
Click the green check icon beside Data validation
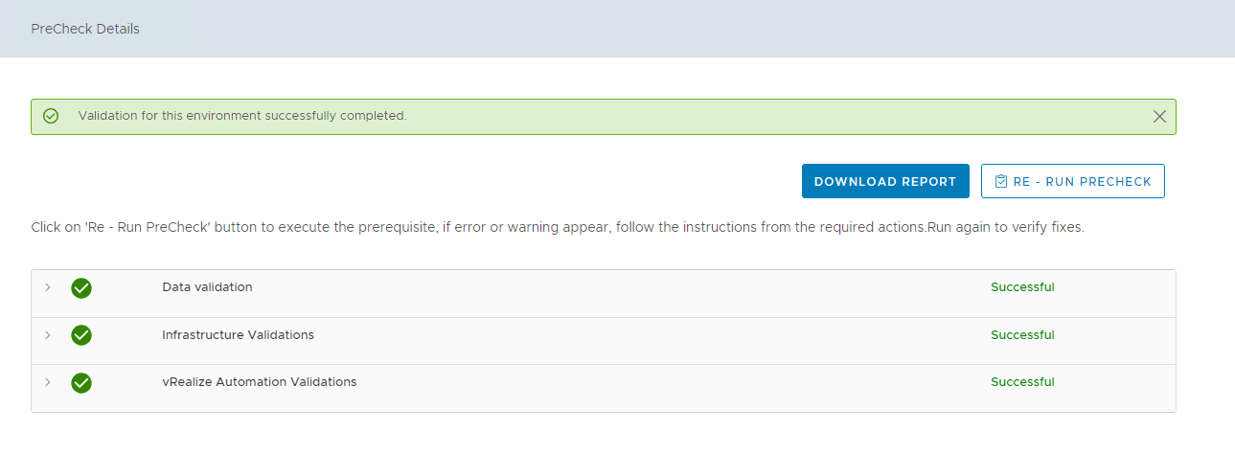[x=81, y=288]
